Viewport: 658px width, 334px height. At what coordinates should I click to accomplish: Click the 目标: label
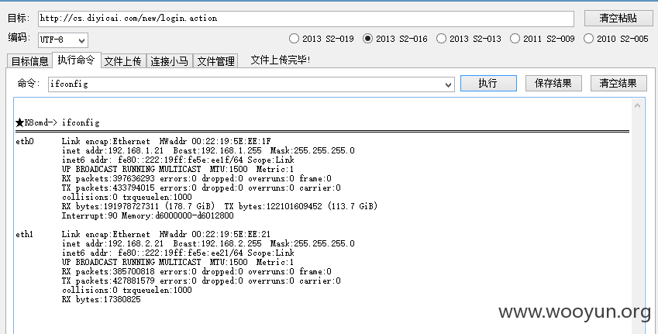click(19, 18)
